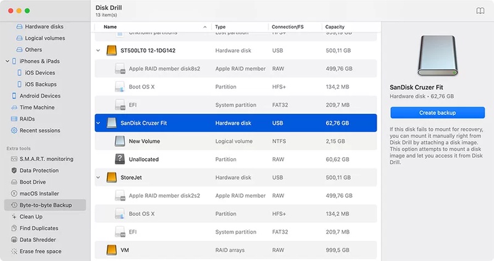This screenshot has width=494, height=261.
Task: Select the SanDisk Cruzer Fit name text
Action: (144, 123)
